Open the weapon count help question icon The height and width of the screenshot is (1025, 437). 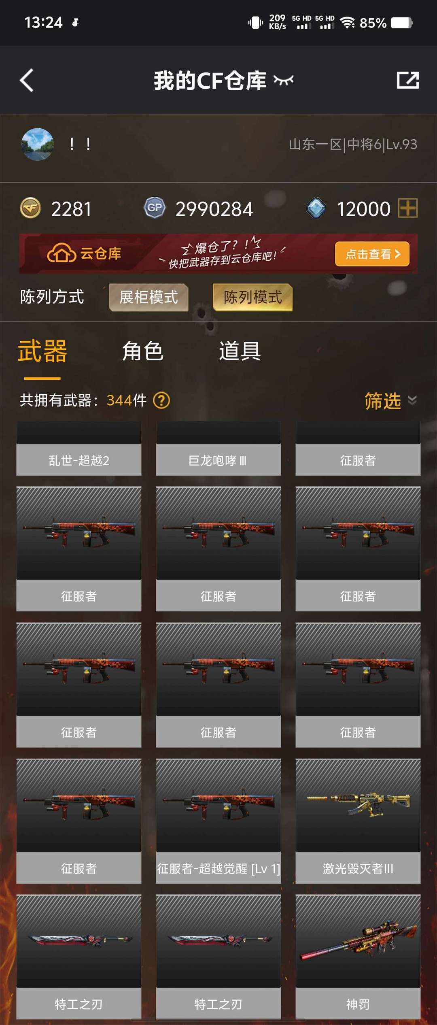161,400
